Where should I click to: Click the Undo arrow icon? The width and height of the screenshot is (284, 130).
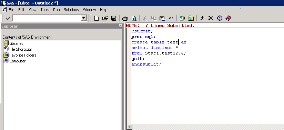(x=171, y=18)
